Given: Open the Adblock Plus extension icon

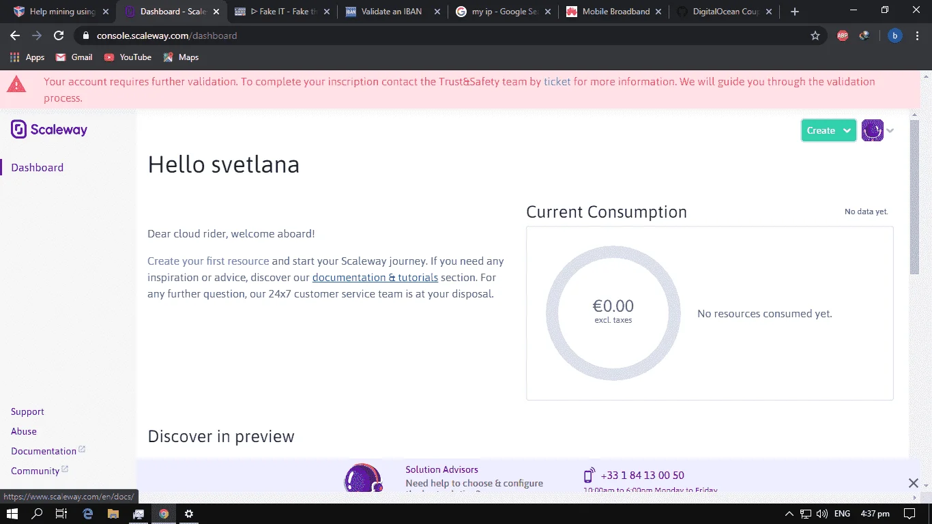Looking at the screenshot, I should (843, 35).
